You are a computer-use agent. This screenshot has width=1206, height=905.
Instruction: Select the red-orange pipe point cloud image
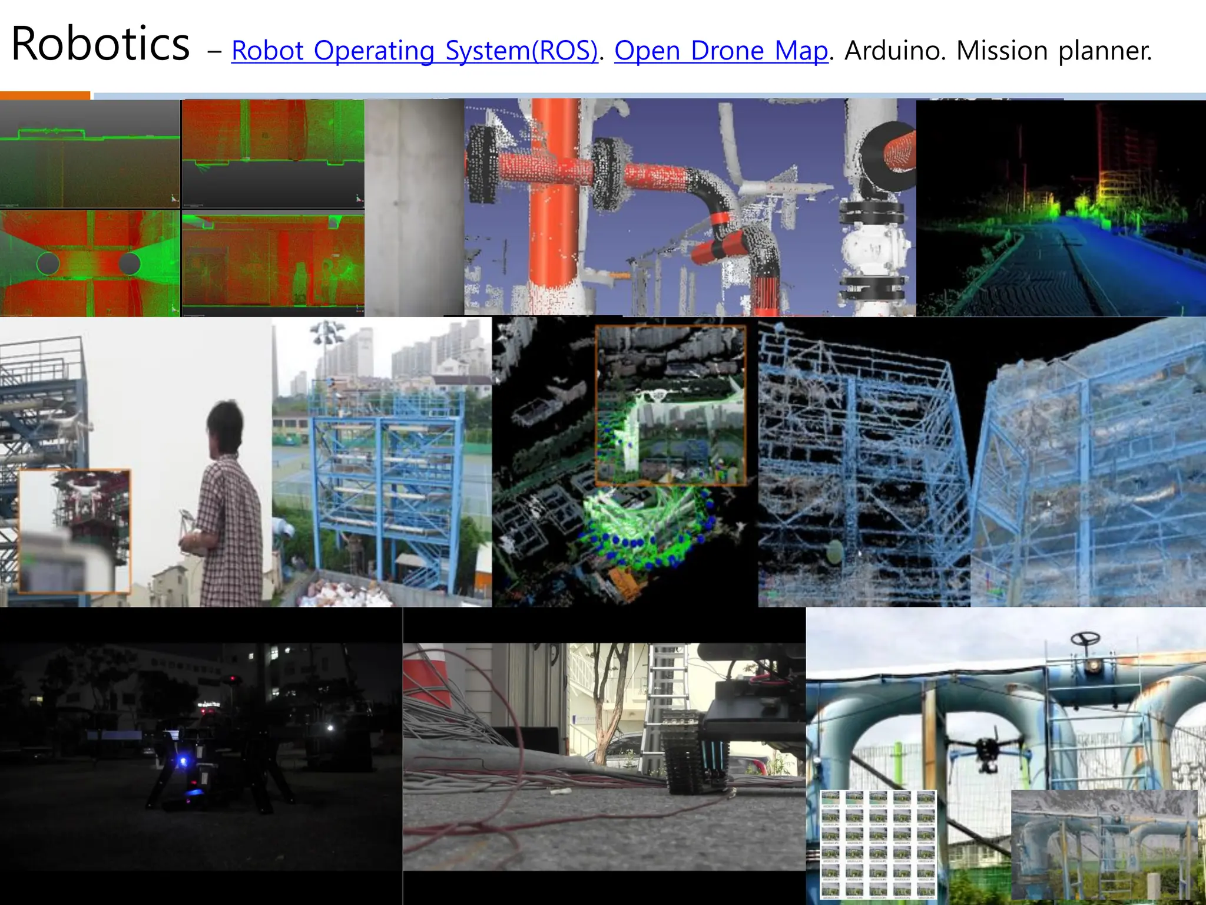(x=689, y=207)
